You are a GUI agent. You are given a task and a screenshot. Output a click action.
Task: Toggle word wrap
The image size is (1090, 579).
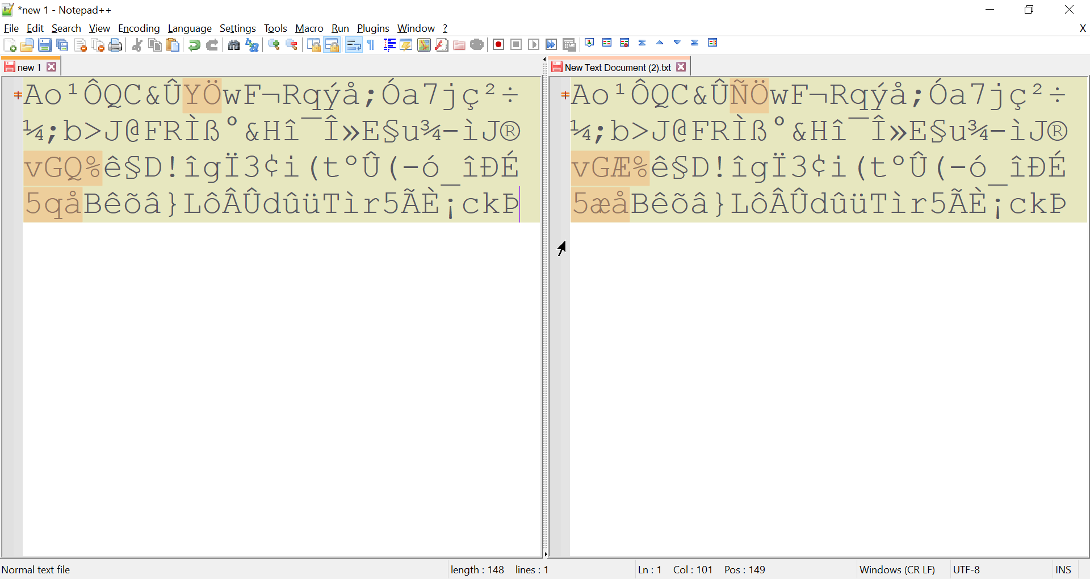coord(354,44)
